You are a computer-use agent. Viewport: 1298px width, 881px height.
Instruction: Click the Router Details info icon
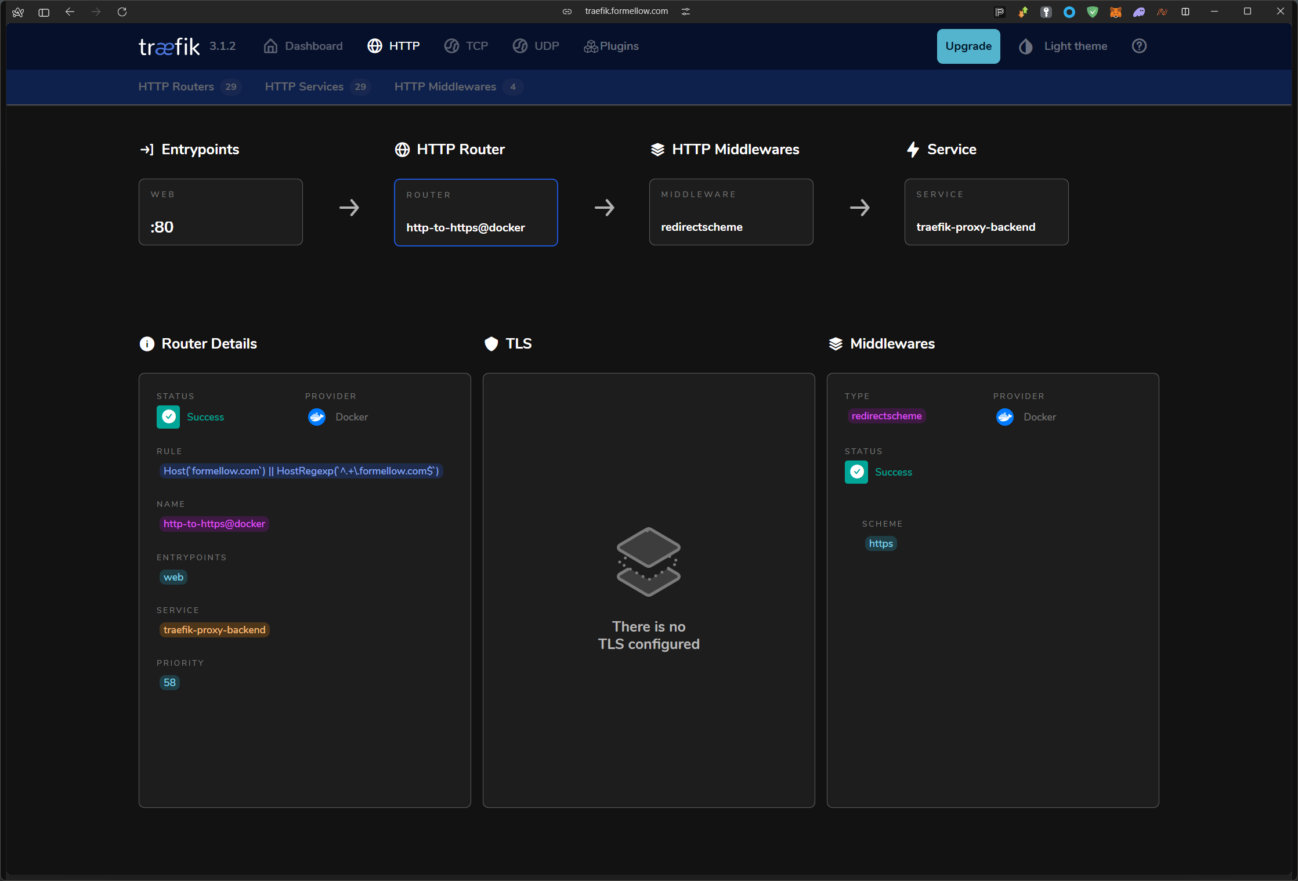pos(147,344)
